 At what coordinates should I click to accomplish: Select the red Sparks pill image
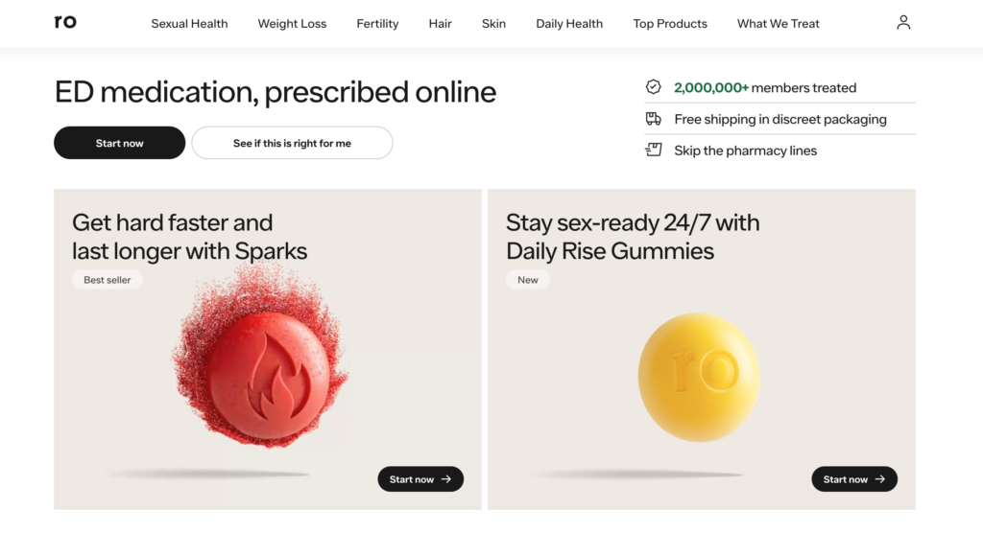(261, 359)
